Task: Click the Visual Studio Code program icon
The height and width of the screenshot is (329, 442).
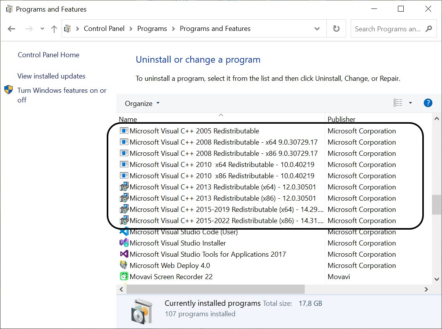Action: (124, 232)
